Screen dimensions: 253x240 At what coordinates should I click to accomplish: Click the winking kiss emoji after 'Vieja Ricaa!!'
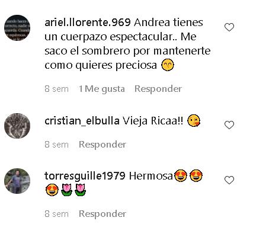tap(194, 121)
